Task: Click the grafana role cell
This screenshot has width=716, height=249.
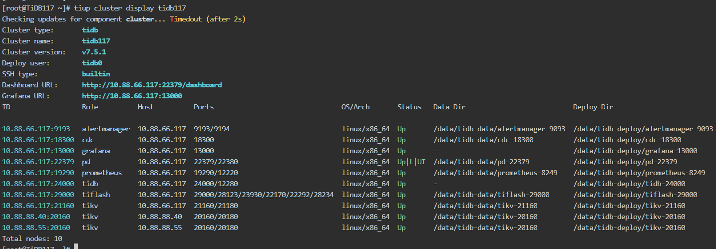Action: pyautogui.click(x=96, y=151)
